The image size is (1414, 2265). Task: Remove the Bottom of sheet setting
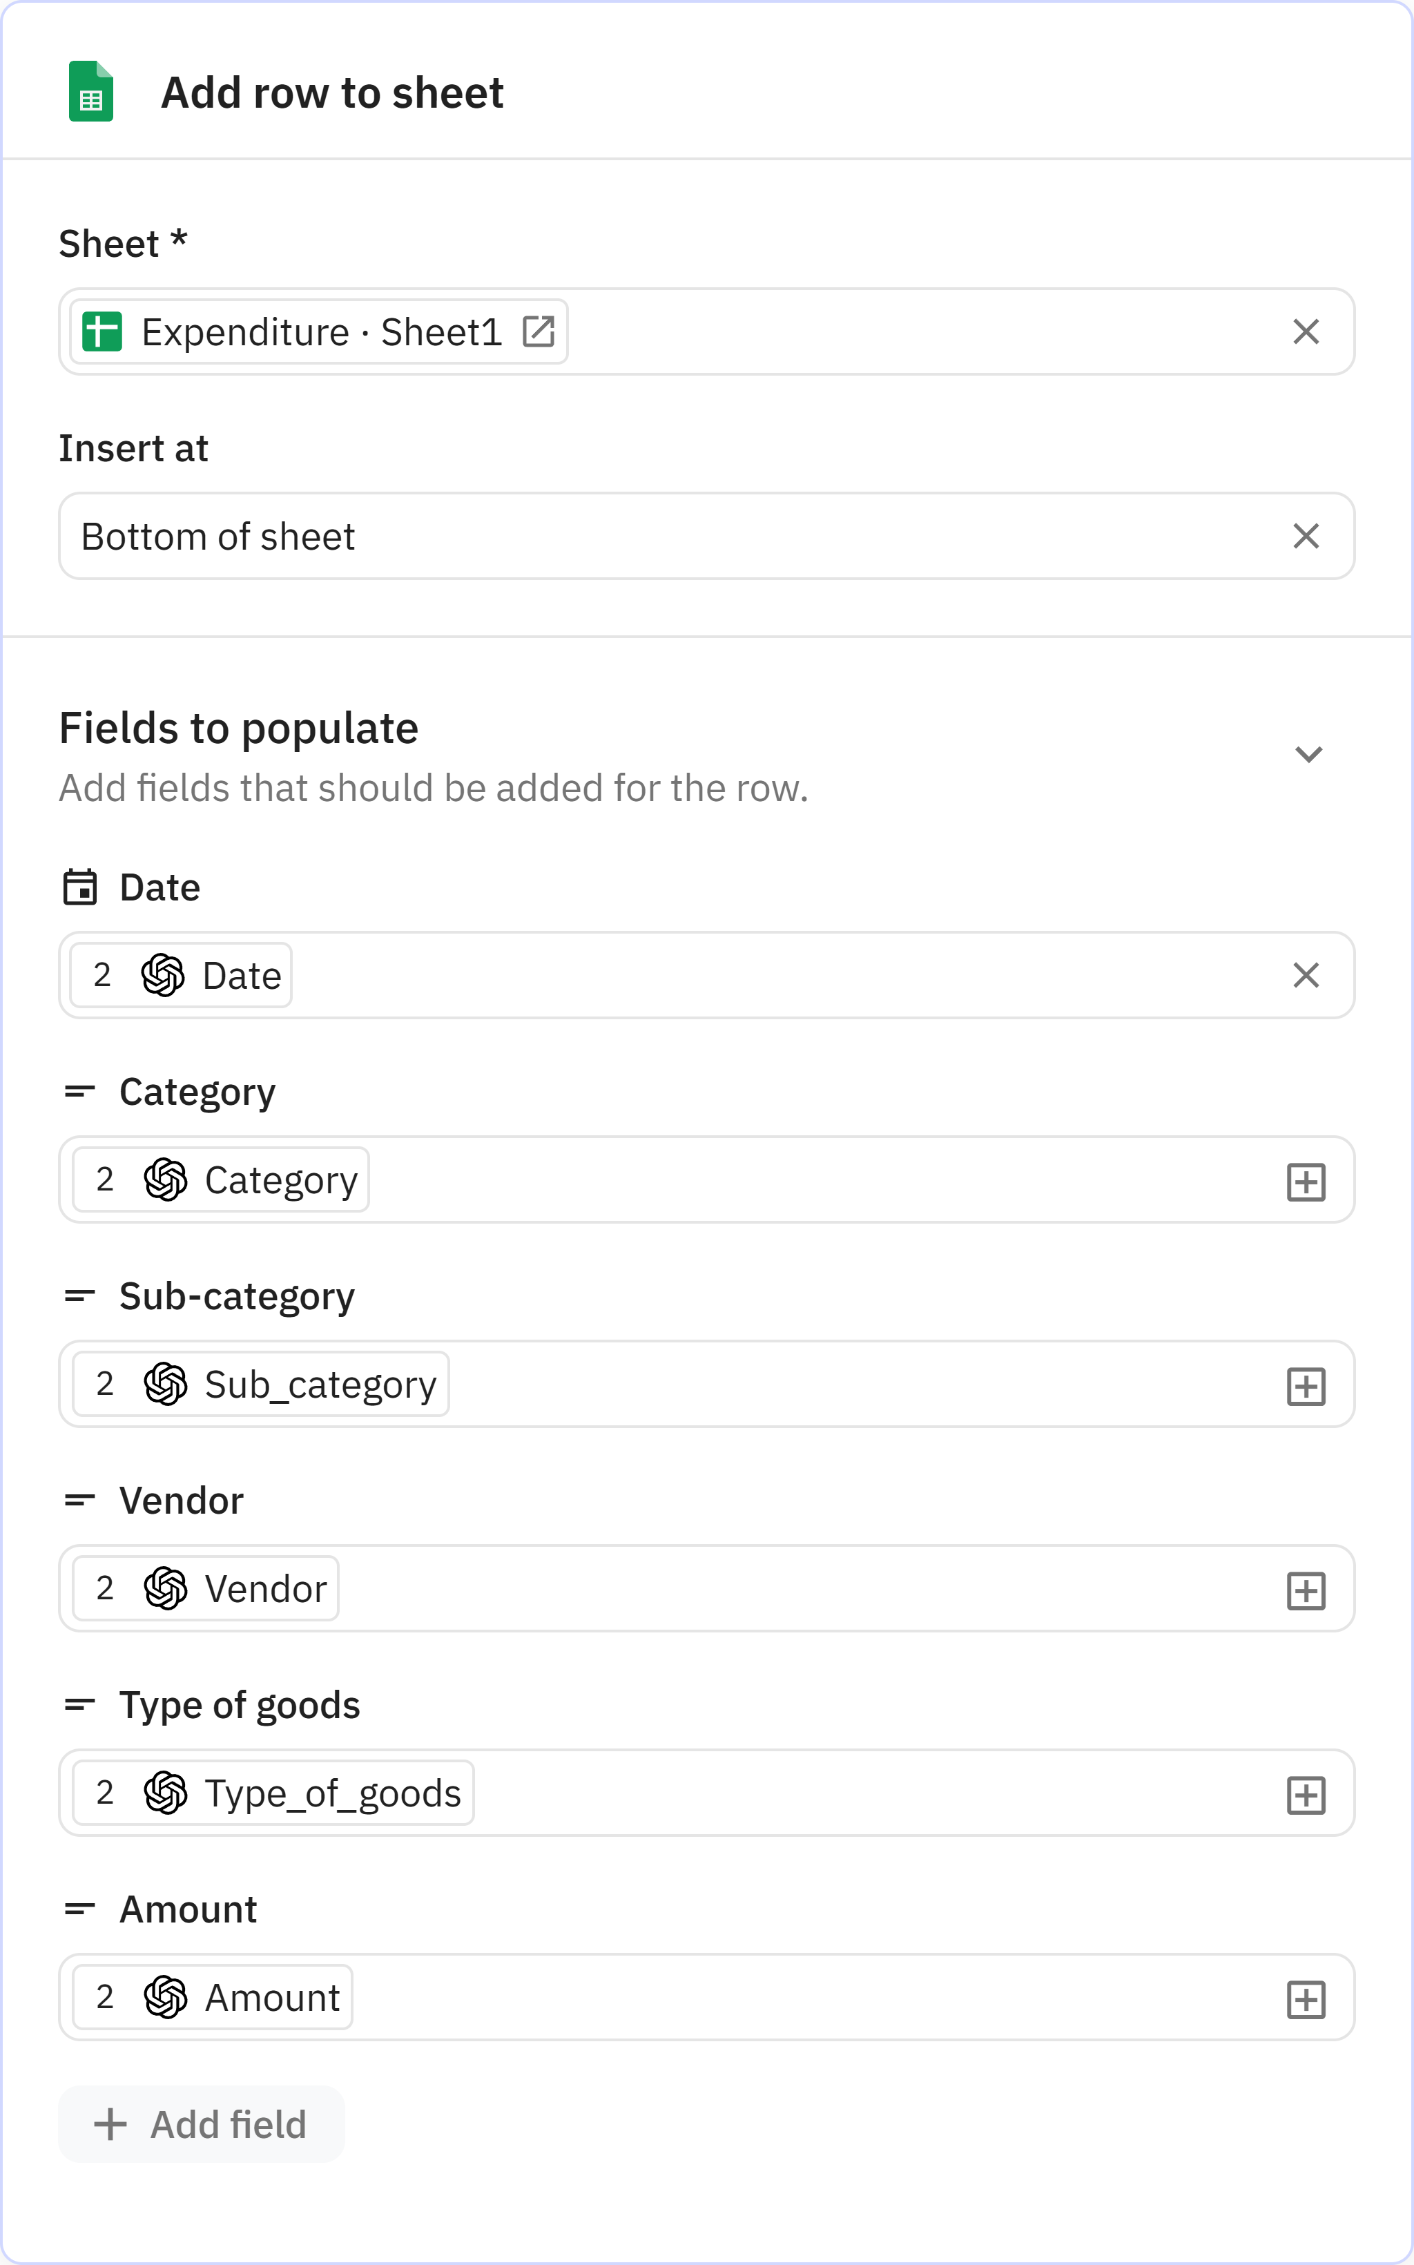click(x=1306, y=536)
